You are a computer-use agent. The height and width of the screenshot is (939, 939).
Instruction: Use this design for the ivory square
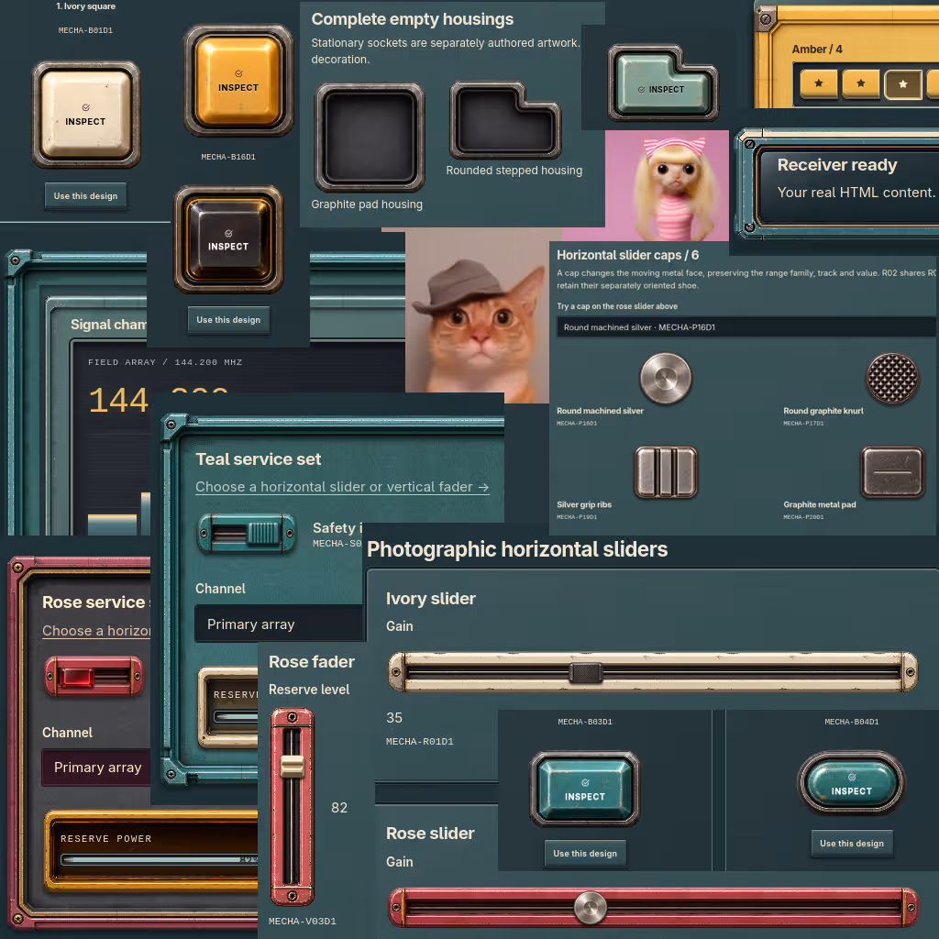[x=85, y=196]
